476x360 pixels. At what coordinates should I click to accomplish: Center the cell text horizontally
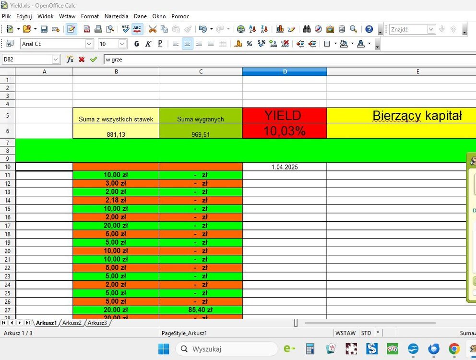pos(187,44)
